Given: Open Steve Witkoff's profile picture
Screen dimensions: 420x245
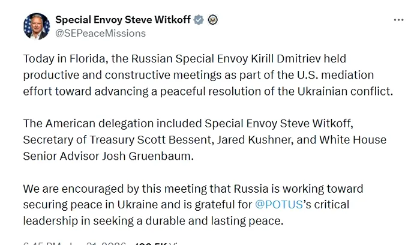Looking at the screenshot, I should click(37, 26).
